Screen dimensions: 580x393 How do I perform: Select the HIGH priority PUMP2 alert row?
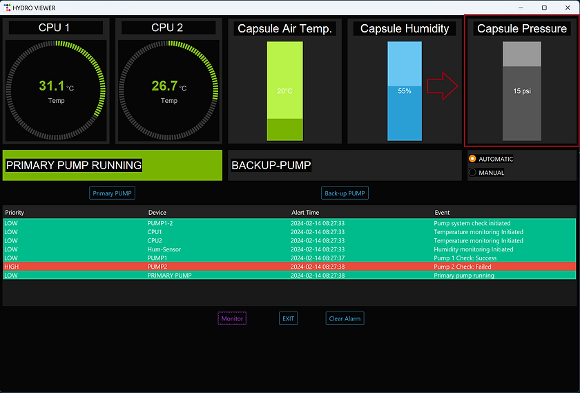[289, 267]
